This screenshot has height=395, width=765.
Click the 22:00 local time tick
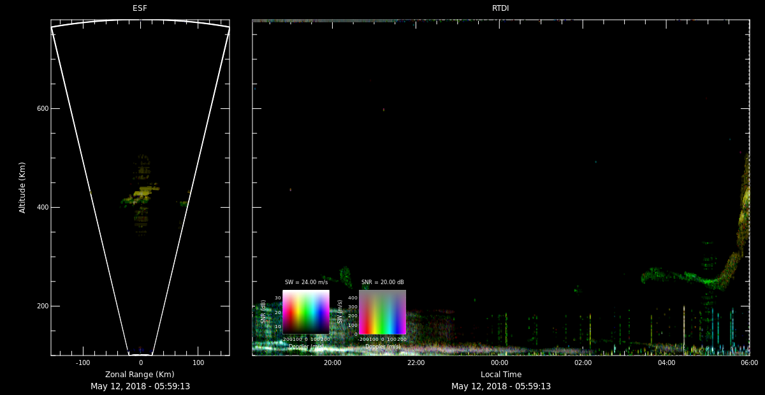[416, 363]
